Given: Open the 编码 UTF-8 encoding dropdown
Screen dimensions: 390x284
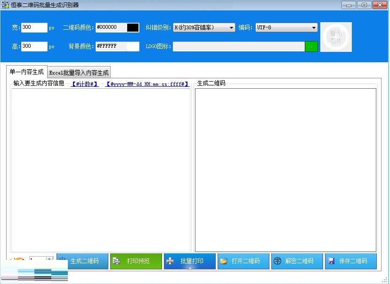Looking at the screenshot, I should coord(314,28).
